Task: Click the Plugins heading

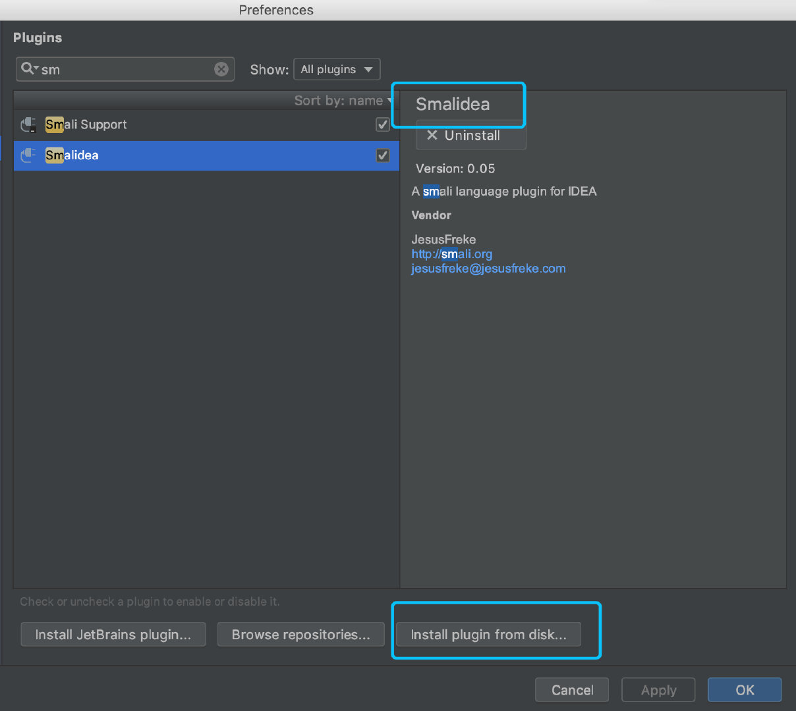Action: pos(38,38)
